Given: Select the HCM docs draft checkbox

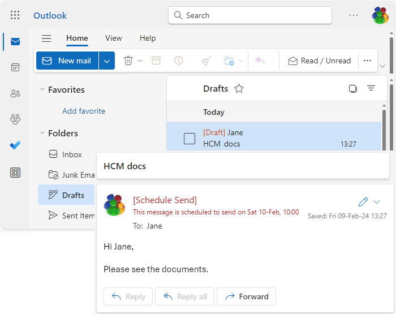Looking at the screenshot, I should tap(190, 139).
